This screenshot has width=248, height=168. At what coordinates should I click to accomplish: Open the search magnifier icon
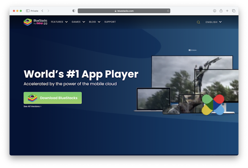[x=198, y=22]
